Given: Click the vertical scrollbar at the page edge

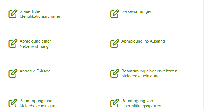Looking at the screenshot, I should [203, 55].
